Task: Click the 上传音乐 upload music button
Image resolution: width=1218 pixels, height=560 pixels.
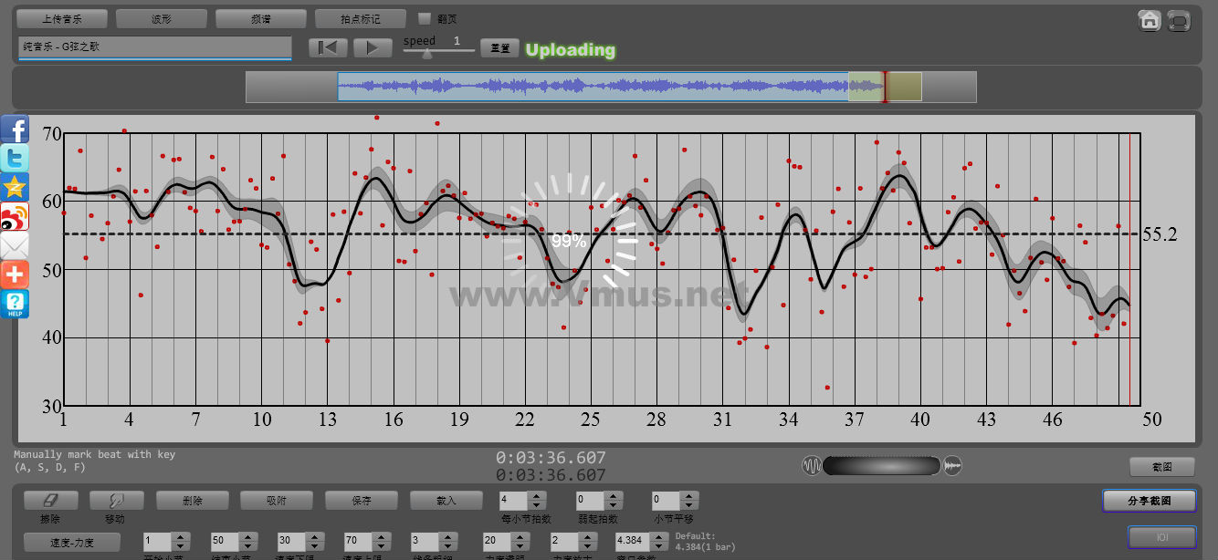Action: [x=62, y=18]
